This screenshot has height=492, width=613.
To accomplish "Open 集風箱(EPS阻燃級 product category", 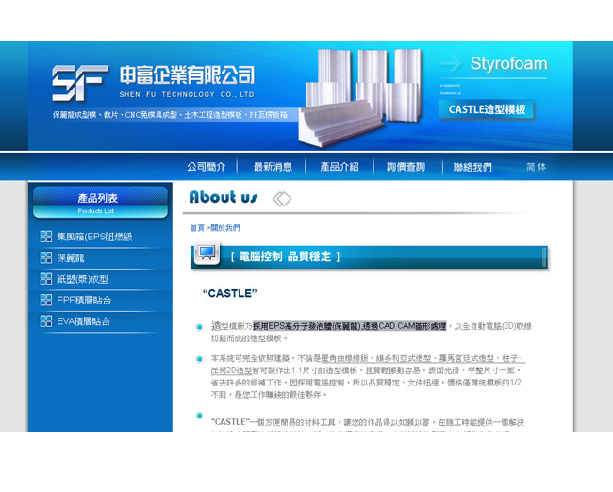I will [94, 237].
